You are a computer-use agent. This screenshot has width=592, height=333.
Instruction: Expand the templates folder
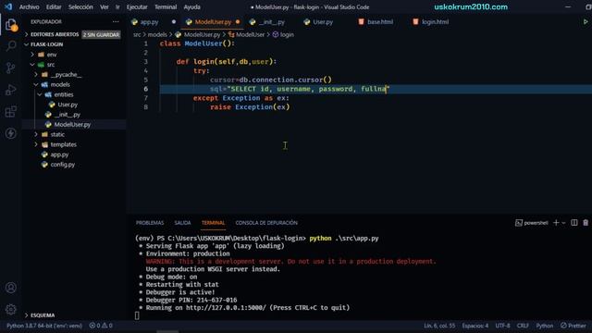[64, 144]
